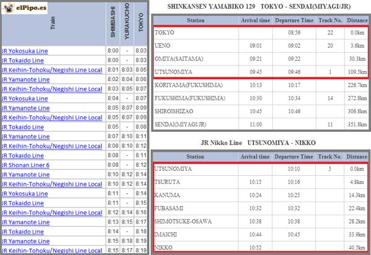This screenshot has height=255, width=371.
Task: Select the rotated Train column header
Action: pos(53,23)
